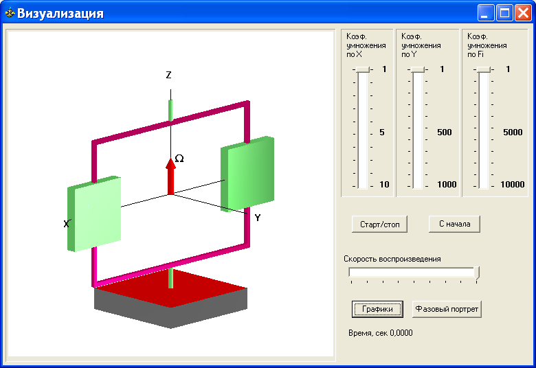Click the 'Коэф. умножения по Fi' label

pos(487,45)
